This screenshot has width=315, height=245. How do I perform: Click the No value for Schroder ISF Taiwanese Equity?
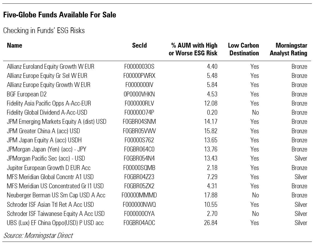(255, 214)
